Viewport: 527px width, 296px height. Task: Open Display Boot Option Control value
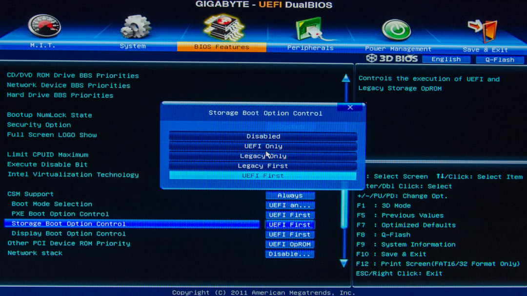[x=290, y=234]
